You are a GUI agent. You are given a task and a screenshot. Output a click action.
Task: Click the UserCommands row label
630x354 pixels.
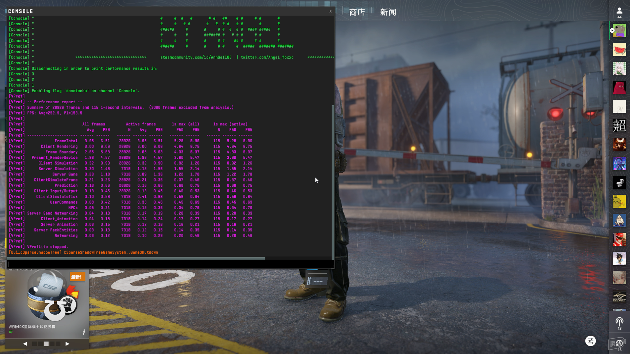[64, 202]
